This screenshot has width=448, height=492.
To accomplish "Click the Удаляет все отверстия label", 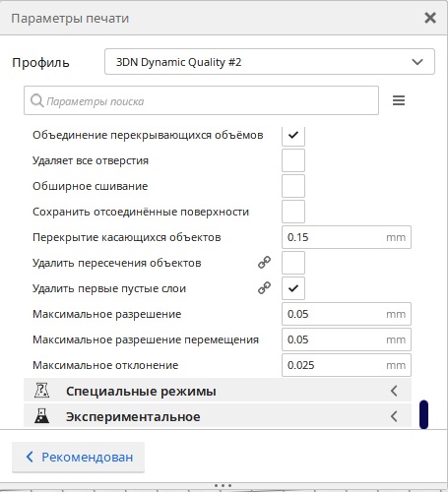I will [91, 160].
